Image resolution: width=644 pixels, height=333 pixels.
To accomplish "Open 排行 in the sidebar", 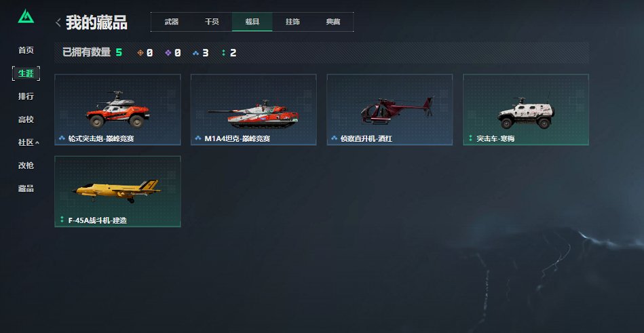I will [x=26, y=96].
